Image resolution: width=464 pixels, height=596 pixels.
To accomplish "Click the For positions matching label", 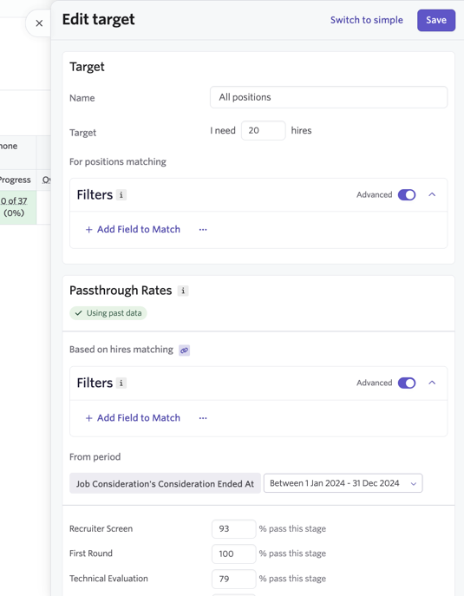I will point(118,162).
